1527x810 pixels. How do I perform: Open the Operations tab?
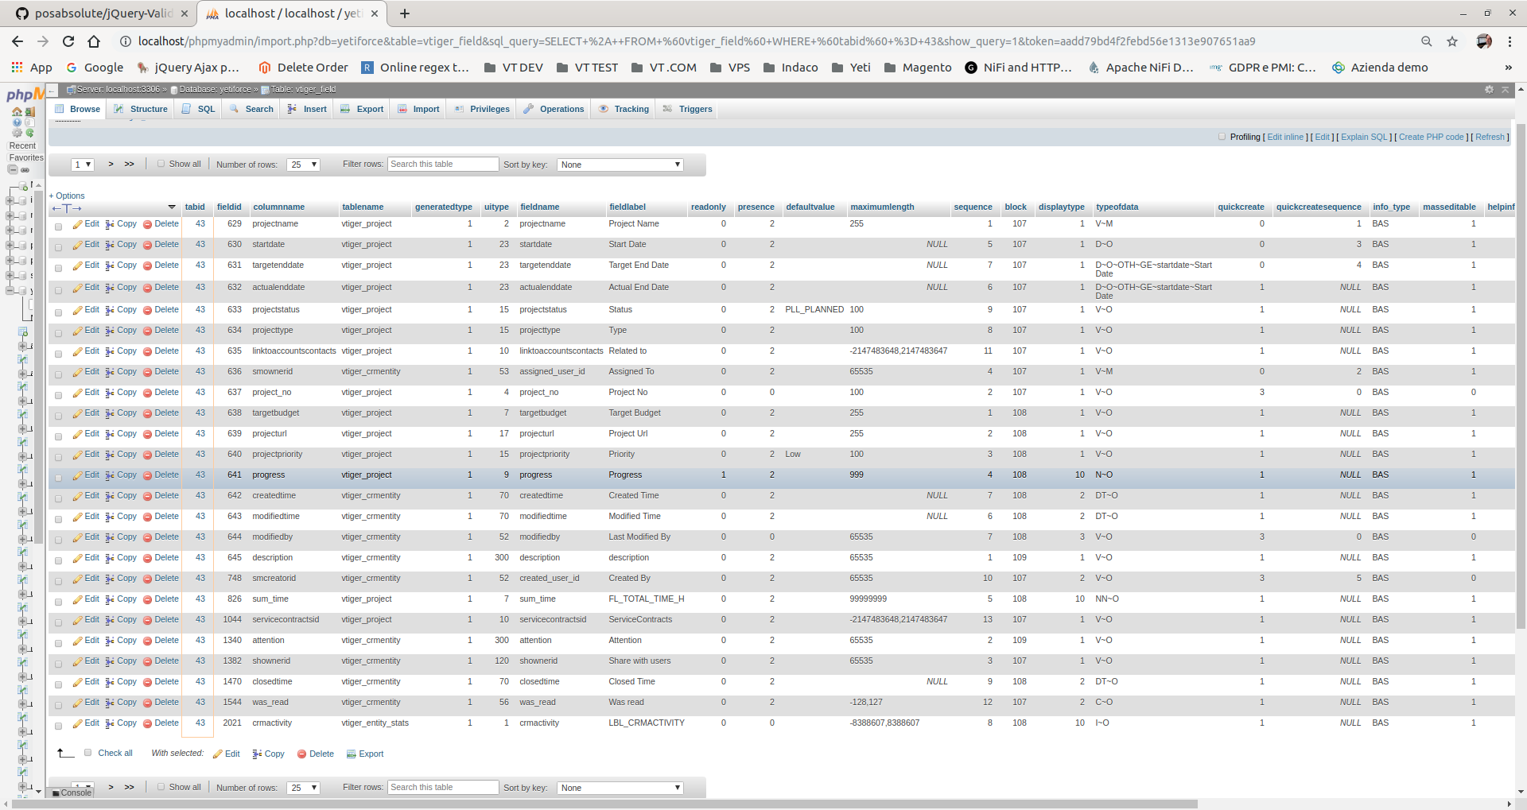click(x=554, y=109)
